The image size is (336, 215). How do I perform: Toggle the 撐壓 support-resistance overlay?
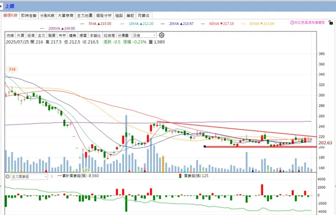[83, 35]
